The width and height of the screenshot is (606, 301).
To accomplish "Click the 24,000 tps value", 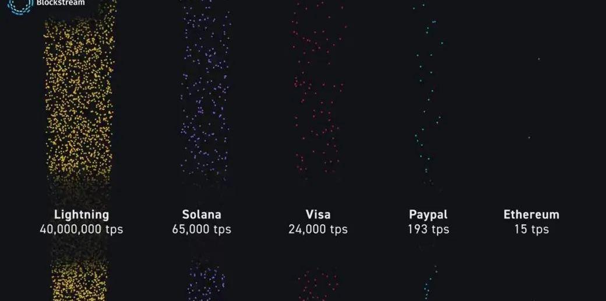I will [x=318, y=229].
